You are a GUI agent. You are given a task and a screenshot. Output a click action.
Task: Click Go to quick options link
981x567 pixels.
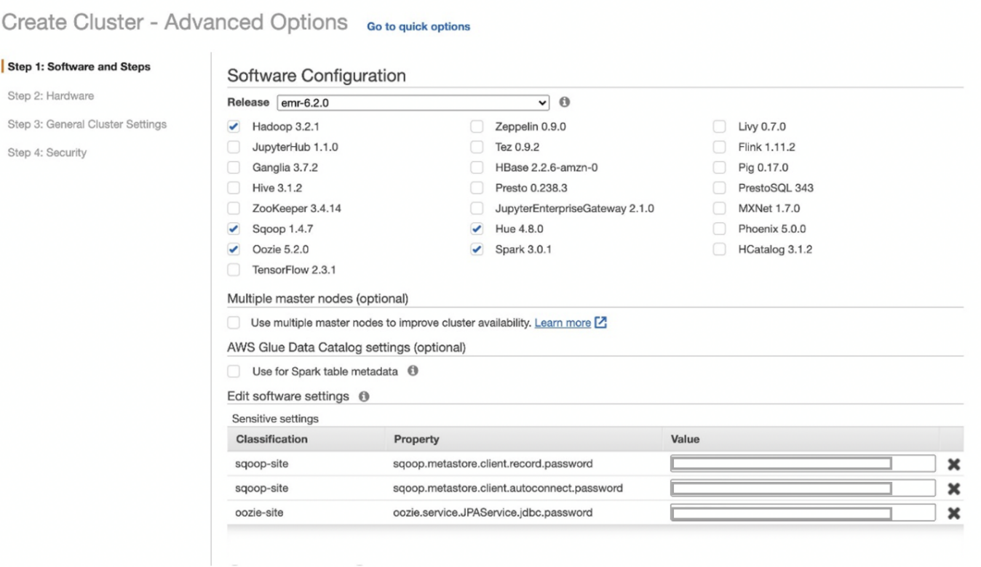coord(418,26)
